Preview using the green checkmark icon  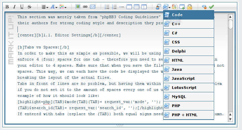pyautogui.click(x=211, y=7)
